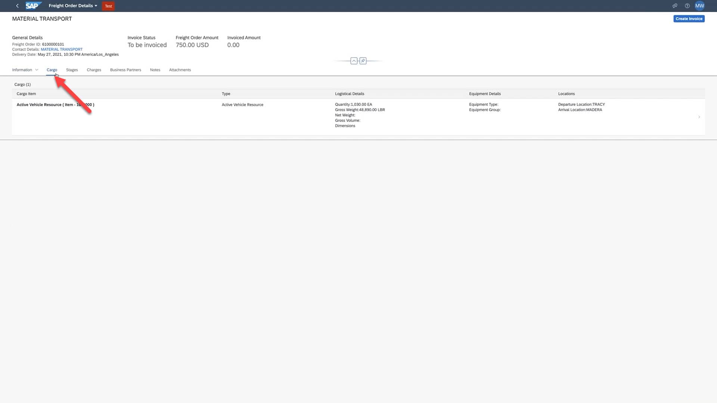This screenshot has height=403, width=717.
Task: Click the Create Invoice button
Action: pos(689,19)
